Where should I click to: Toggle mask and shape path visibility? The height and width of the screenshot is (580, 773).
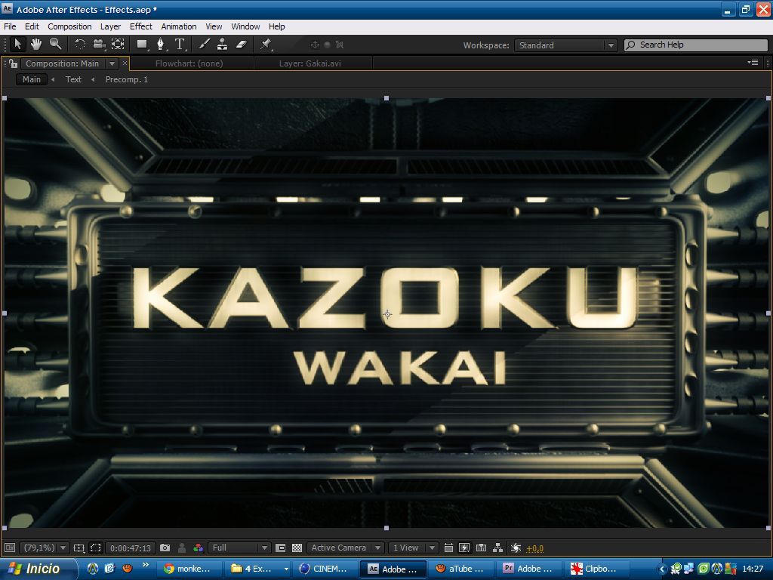pos(96,548)
